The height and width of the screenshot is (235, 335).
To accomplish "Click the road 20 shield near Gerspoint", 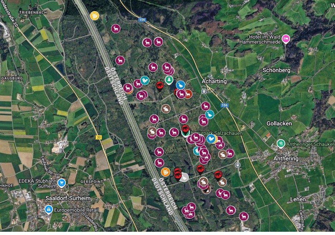I will pyautogui.click(x=99, y=137).
